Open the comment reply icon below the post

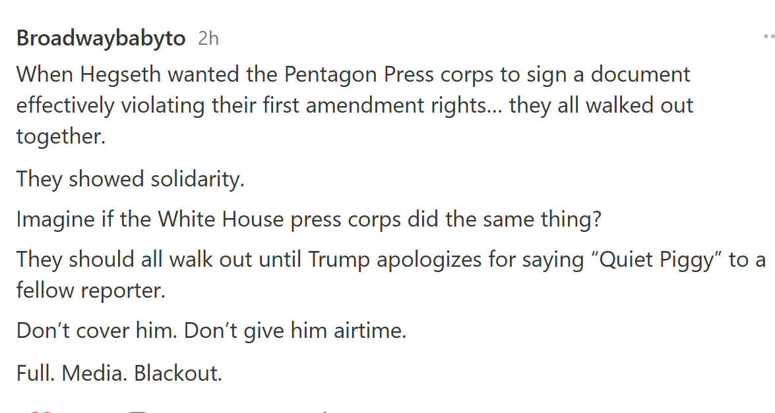click(137, 411)
